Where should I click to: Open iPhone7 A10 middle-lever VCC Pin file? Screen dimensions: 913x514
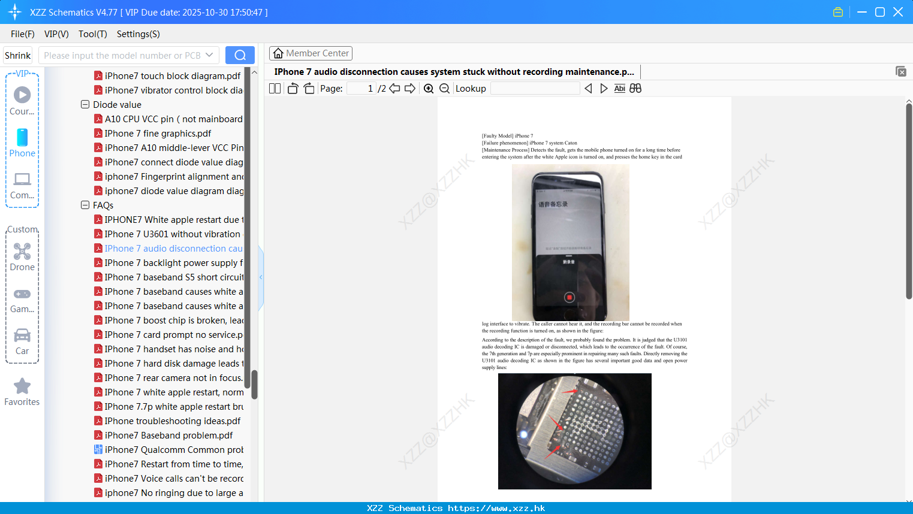coord(174,148)
